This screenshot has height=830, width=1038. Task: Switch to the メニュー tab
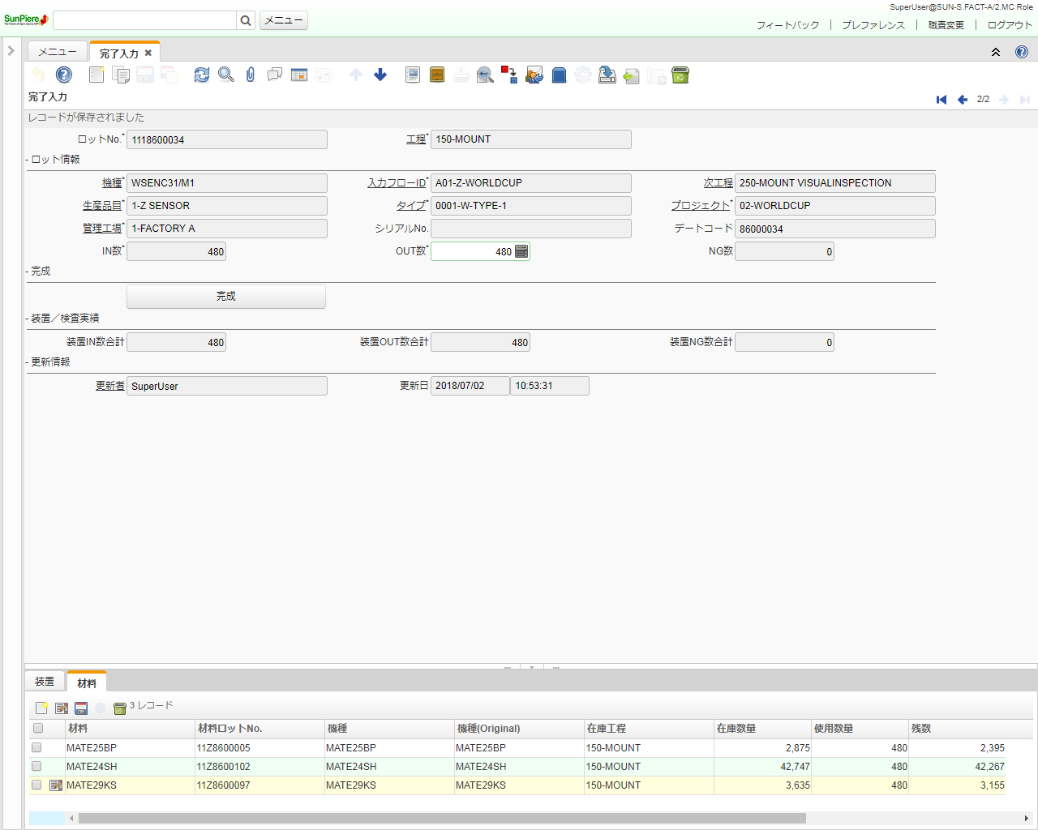57,49
